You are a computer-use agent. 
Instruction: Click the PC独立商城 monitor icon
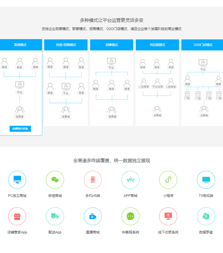pos(17,180)
